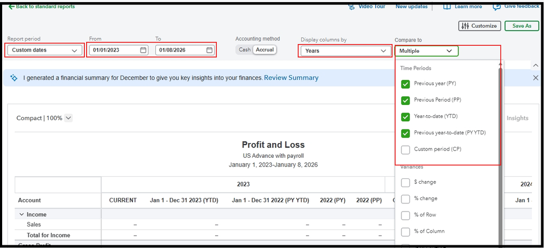This screenshot has width=544, height=248.
Task: Click Back to standard reports link
Action: click(x=45, y=7)
